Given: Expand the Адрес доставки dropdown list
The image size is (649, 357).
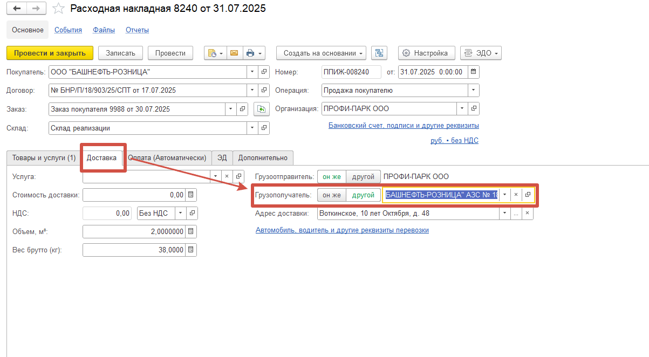Looking at the screenshot, I should point(504,213).
